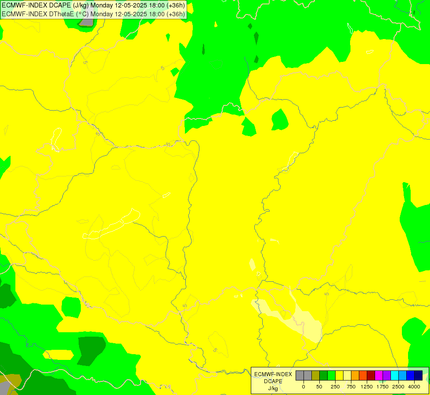
Task: Select the bright yellow legend swatch
Action: click(339, 376)
